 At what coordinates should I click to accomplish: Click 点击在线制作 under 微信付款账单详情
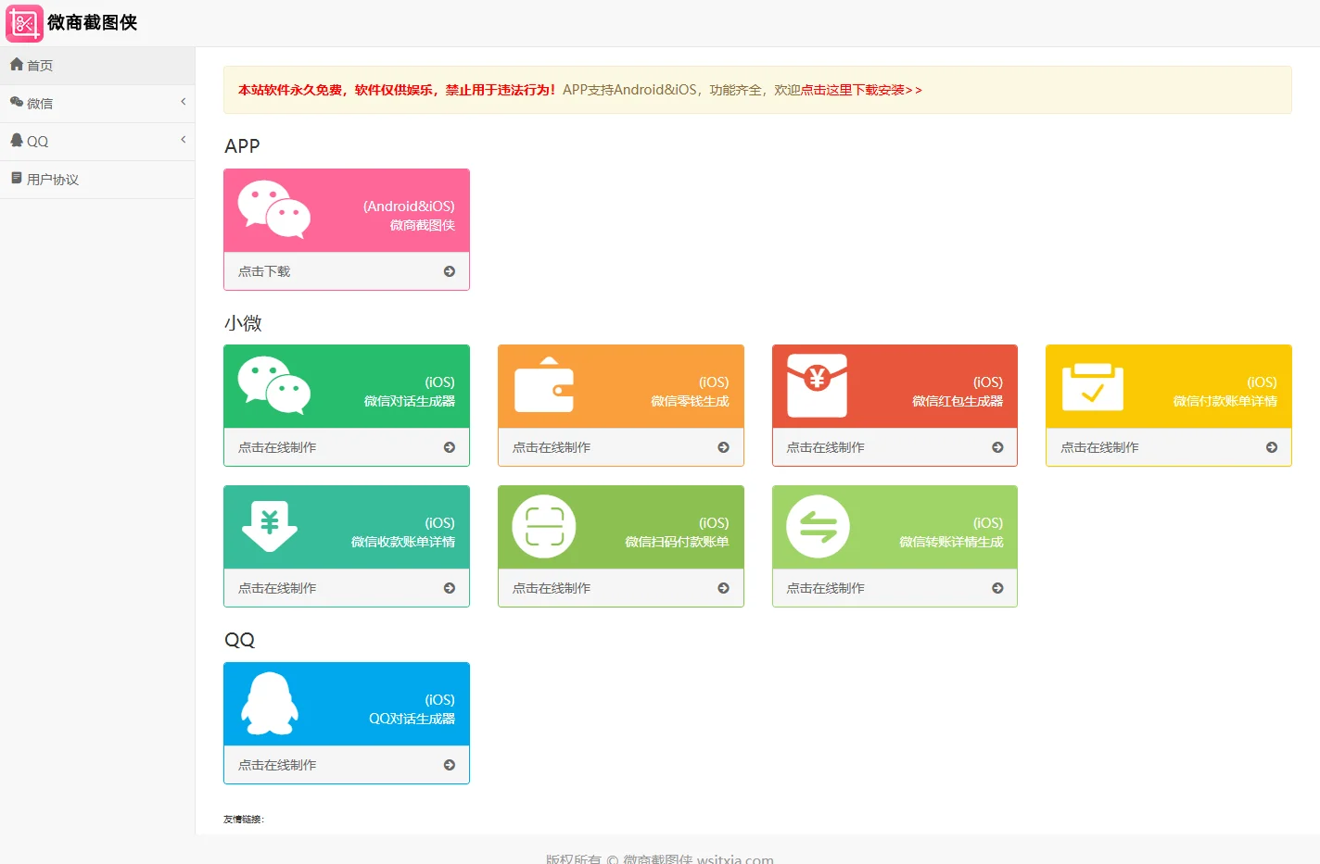pos(1100,447)
